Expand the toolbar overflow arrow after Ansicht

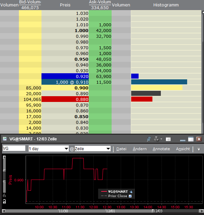[199, 149]
